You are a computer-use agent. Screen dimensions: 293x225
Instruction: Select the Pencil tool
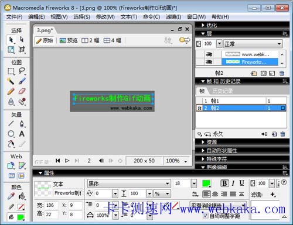point(11,91)
